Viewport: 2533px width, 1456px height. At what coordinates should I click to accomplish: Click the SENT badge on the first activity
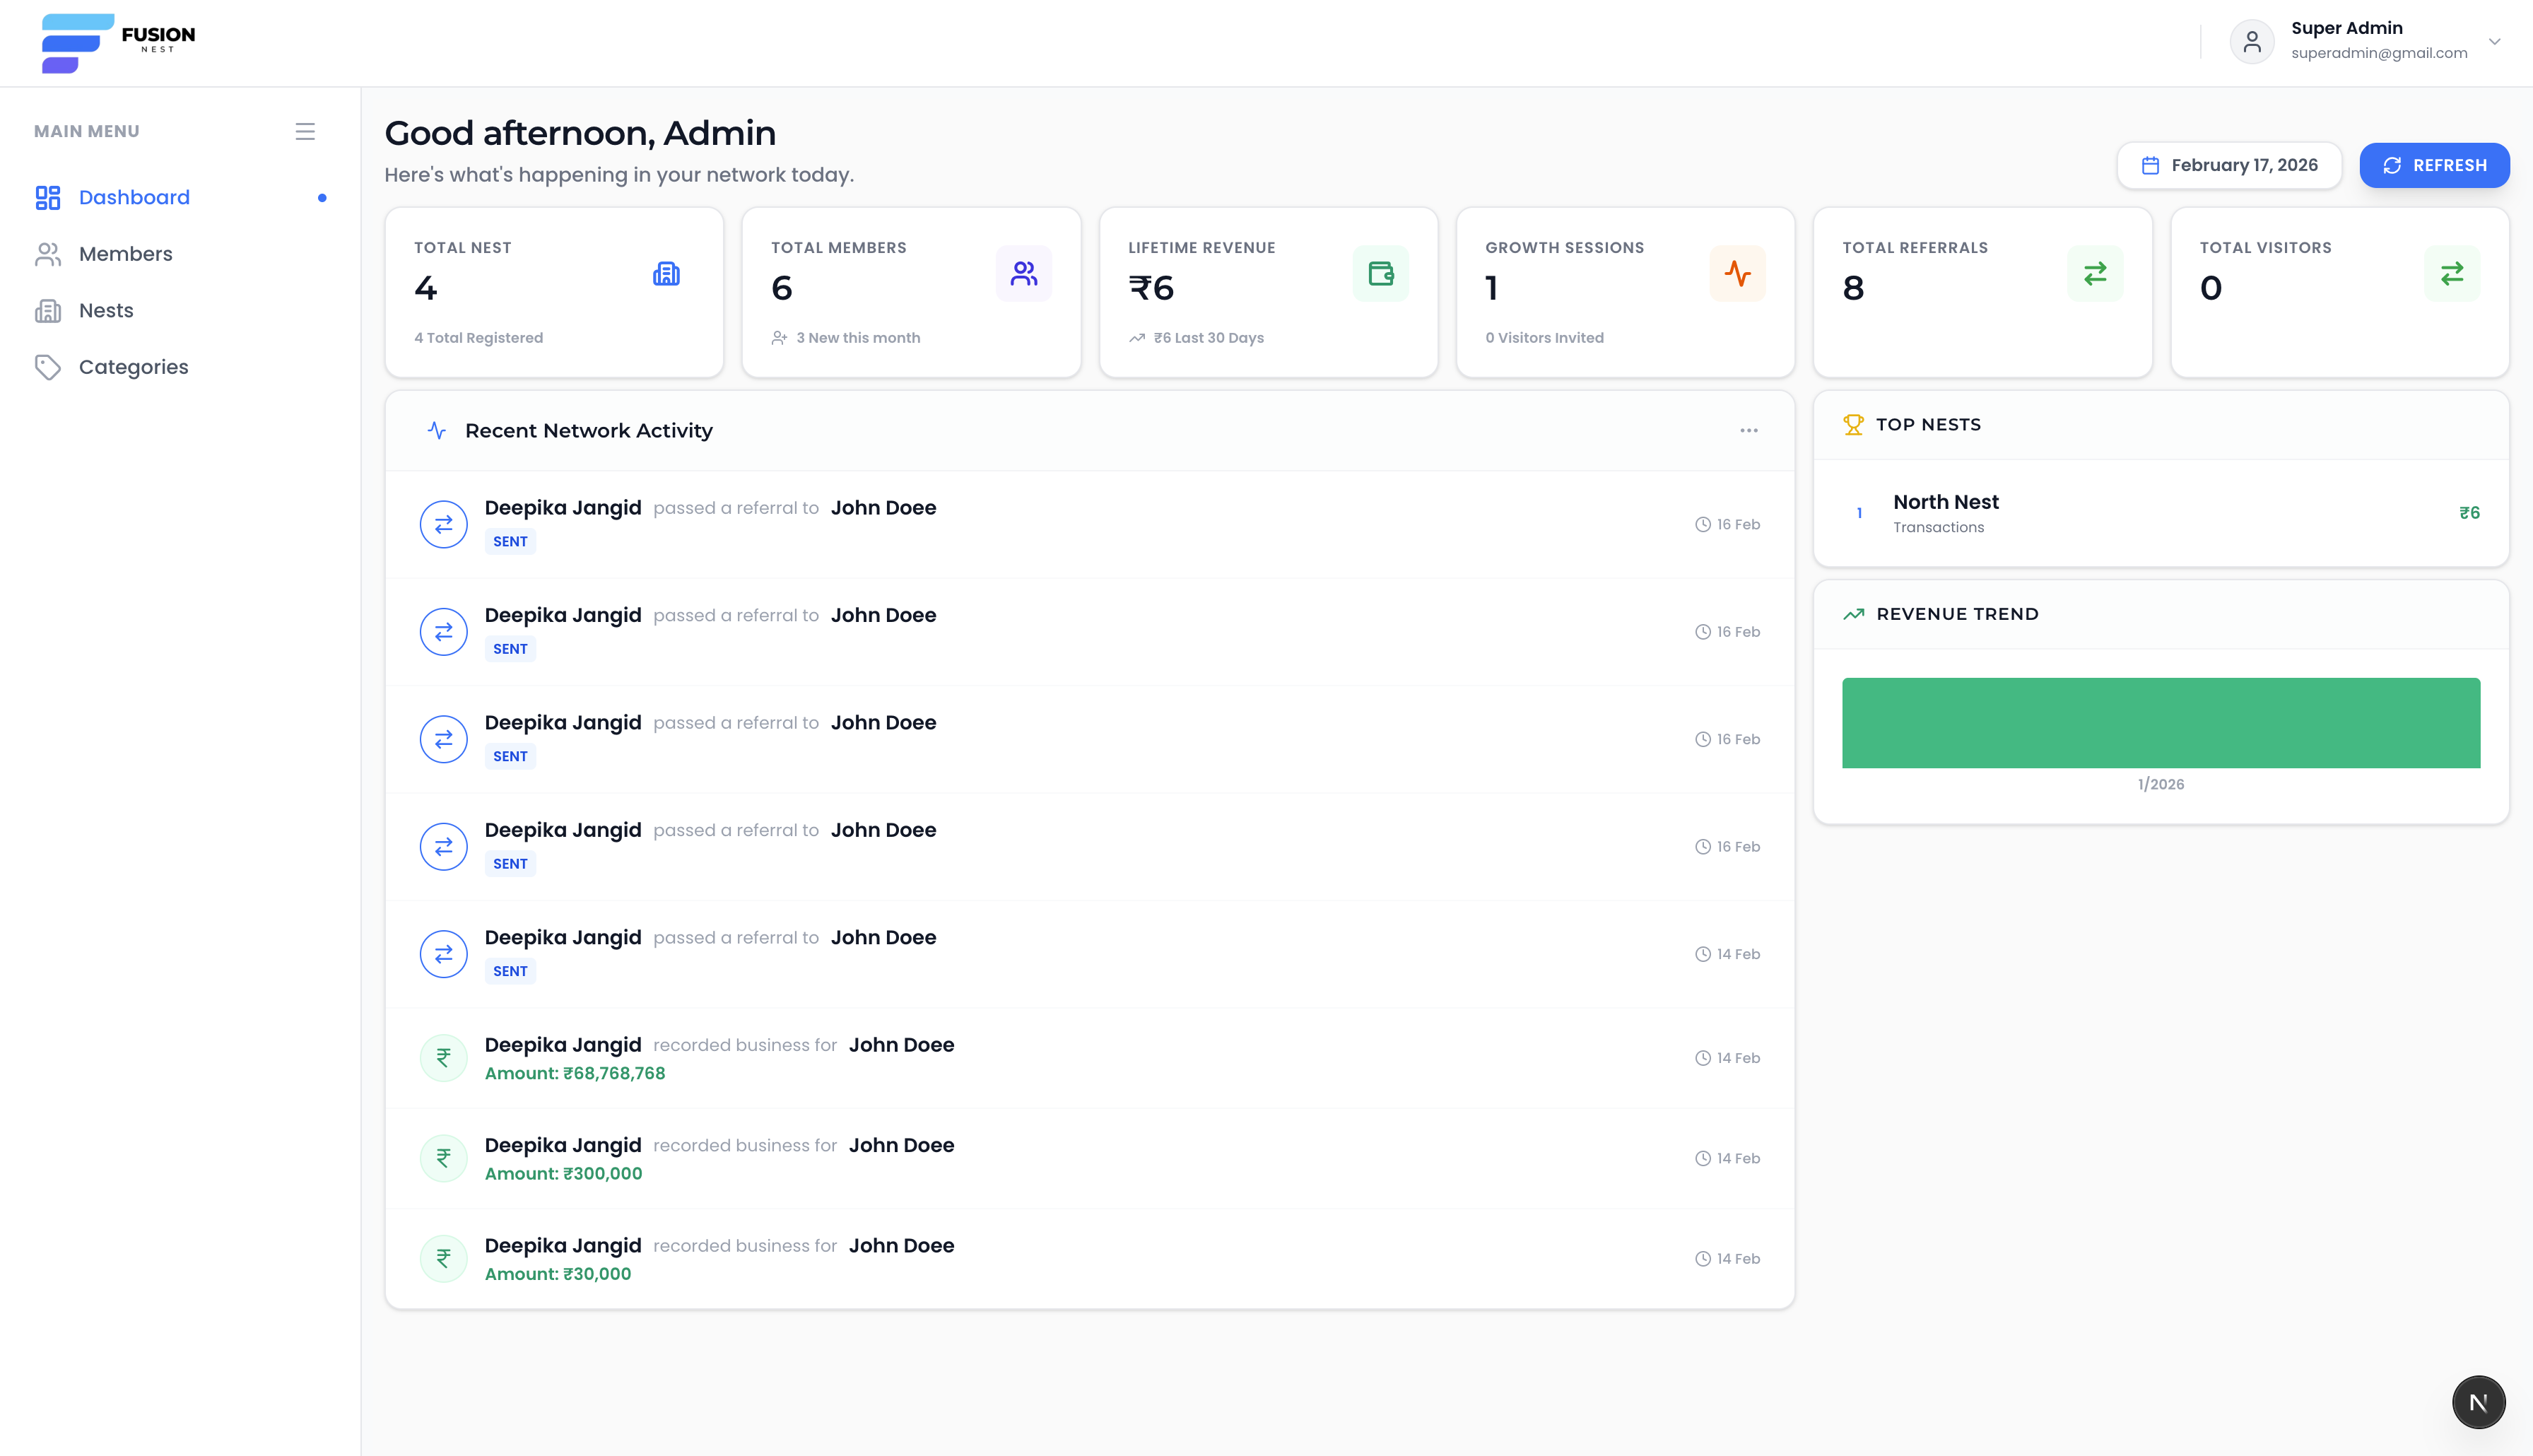(510, 541)
